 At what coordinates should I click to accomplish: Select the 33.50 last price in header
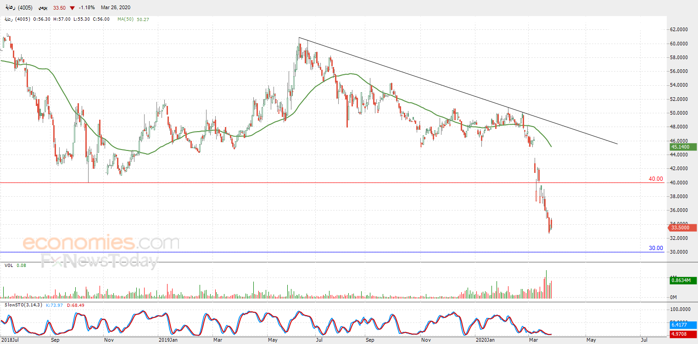point(59,8)
